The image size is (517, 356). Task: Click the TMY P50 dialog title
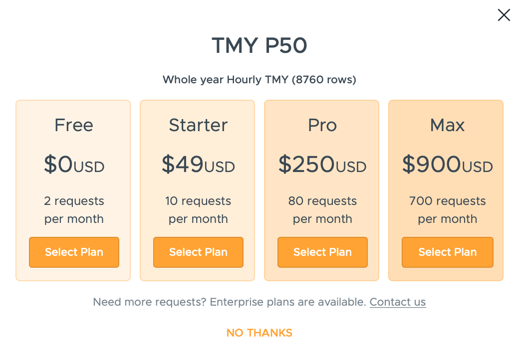(x=259, y=46)
